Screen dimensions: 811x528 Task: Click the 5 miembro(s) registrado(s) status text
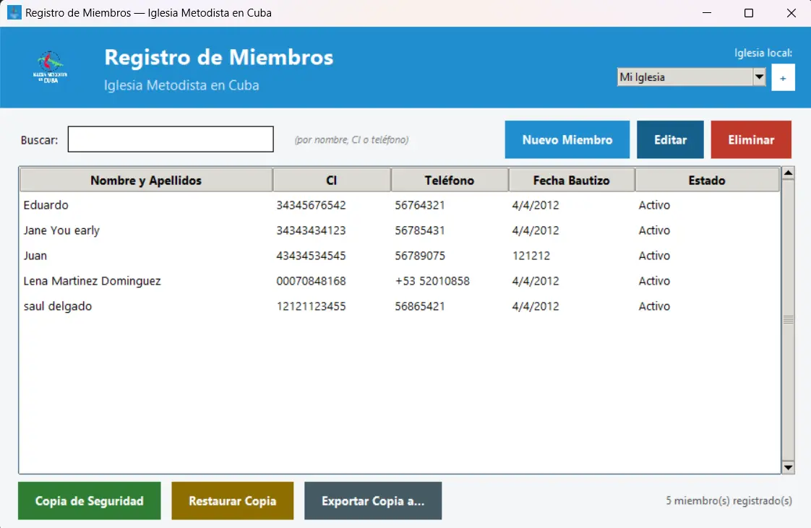click(729, 501)
